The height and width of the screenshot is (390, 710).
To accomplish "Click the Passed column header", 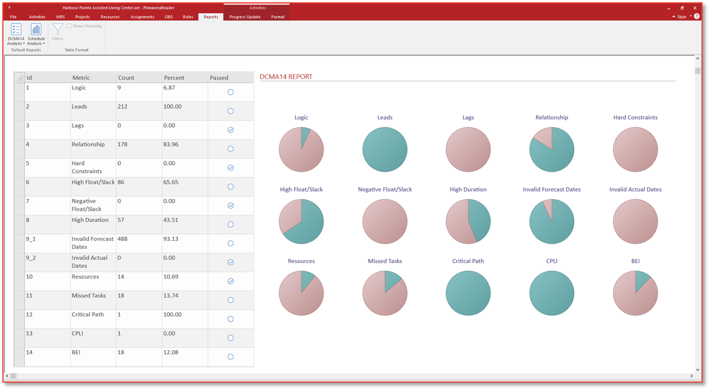I will coord(231,77).
